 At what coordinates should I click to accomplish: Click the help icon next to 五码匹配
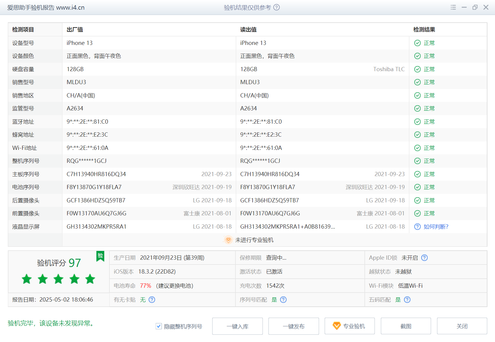tap(407, 300)
